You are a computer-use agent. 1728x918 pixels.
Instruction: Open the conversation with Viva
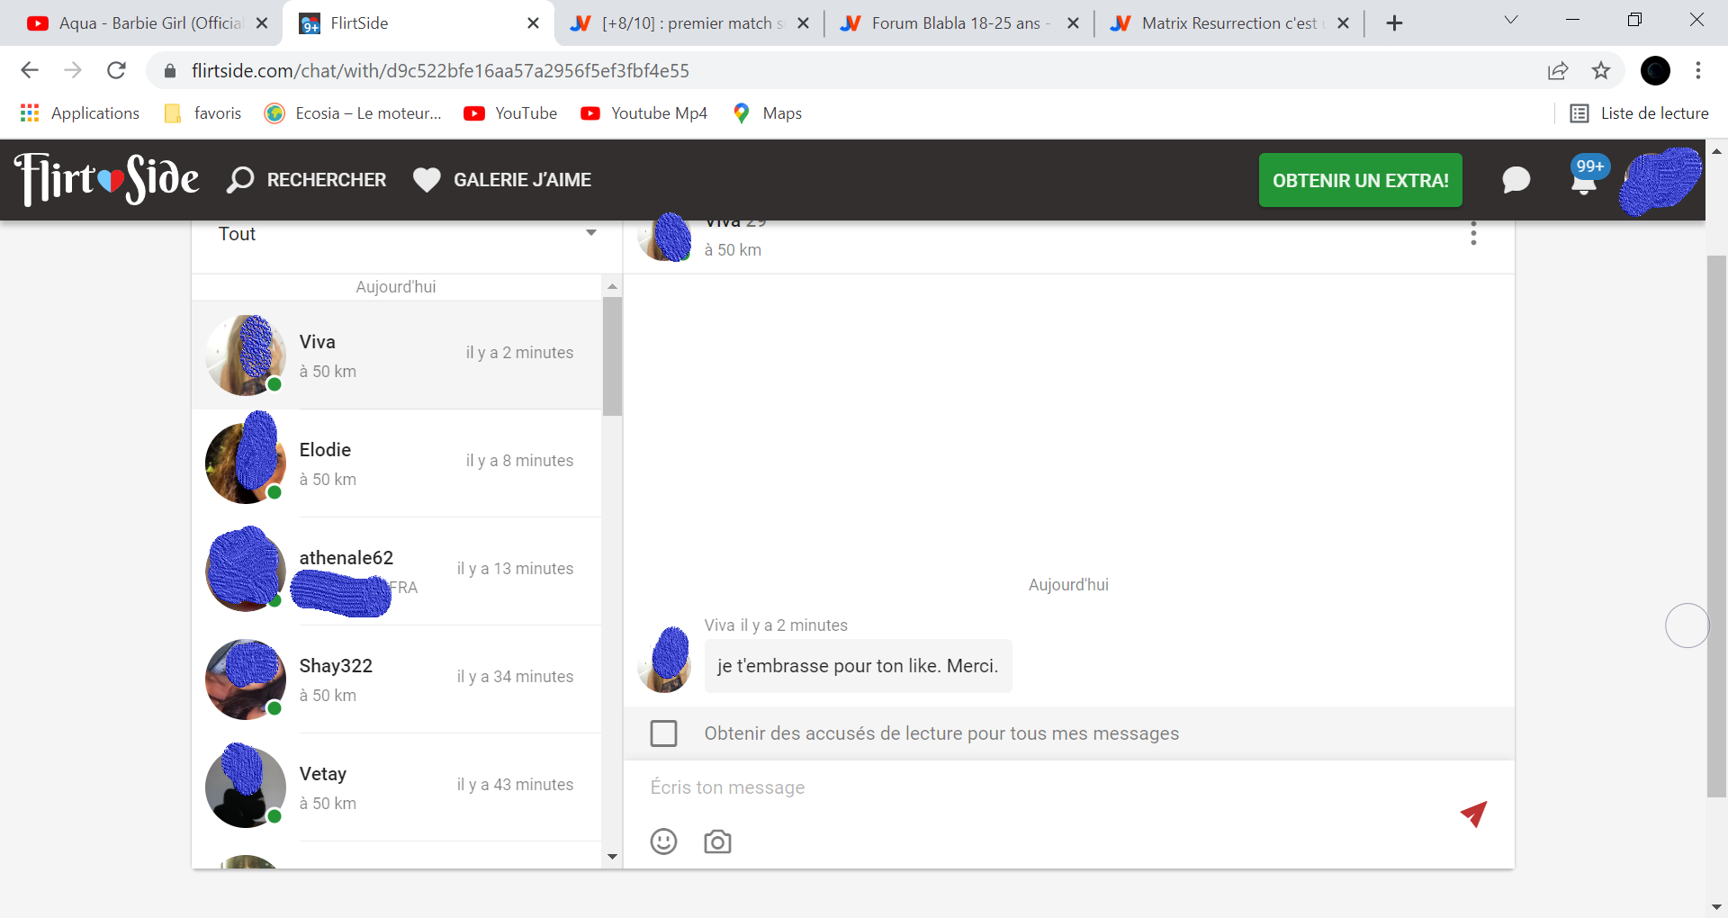click(x=396, y=355)
